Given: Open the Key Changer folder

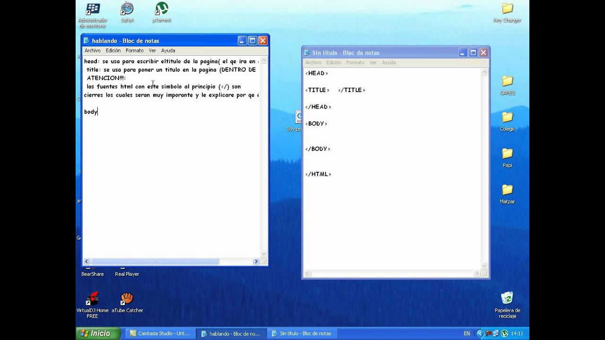Looking at the screenshot, I should (x=507, y=13).
